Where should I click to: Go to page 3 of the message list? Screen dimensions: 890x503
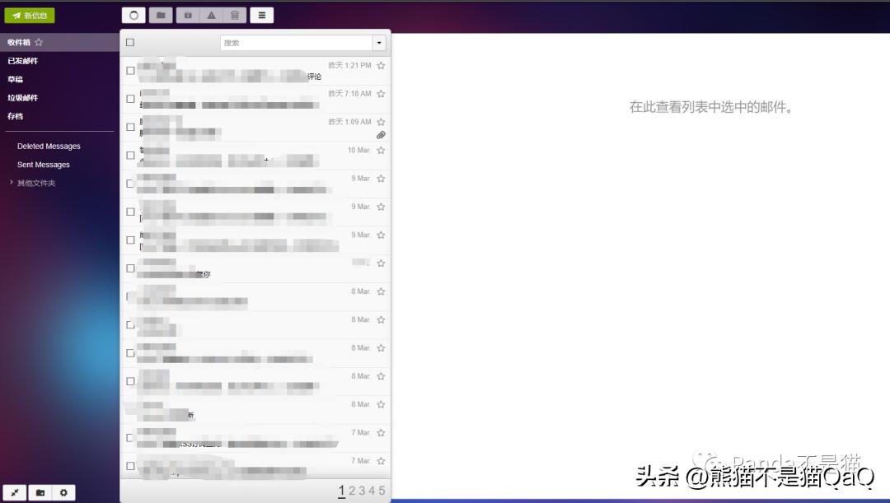[x=362, y=490]
